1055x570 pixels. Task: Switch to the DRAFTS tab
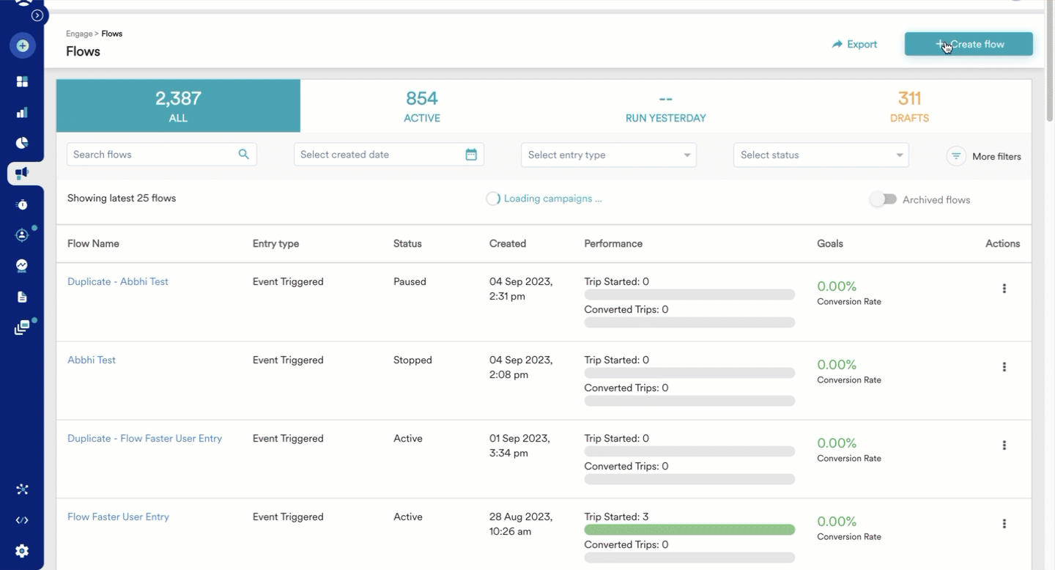pyautogui.click(x=909, y=106)
